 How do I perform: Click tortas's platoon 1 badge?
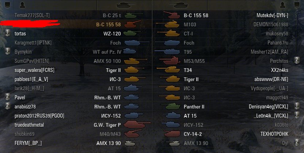pos(7,33)
